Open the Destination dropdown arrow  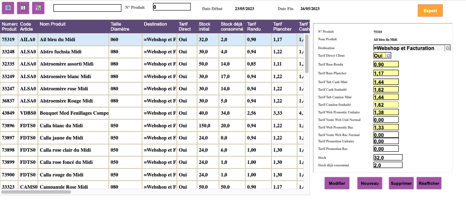point(448,48)
